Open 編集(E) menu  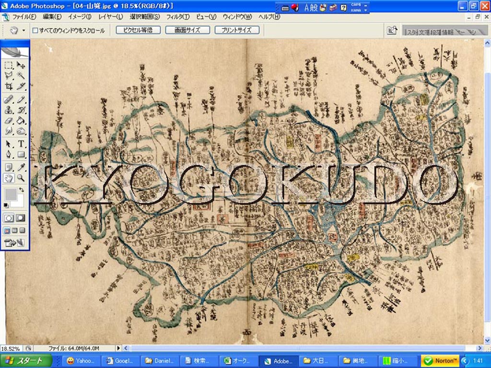coord(52,17)
